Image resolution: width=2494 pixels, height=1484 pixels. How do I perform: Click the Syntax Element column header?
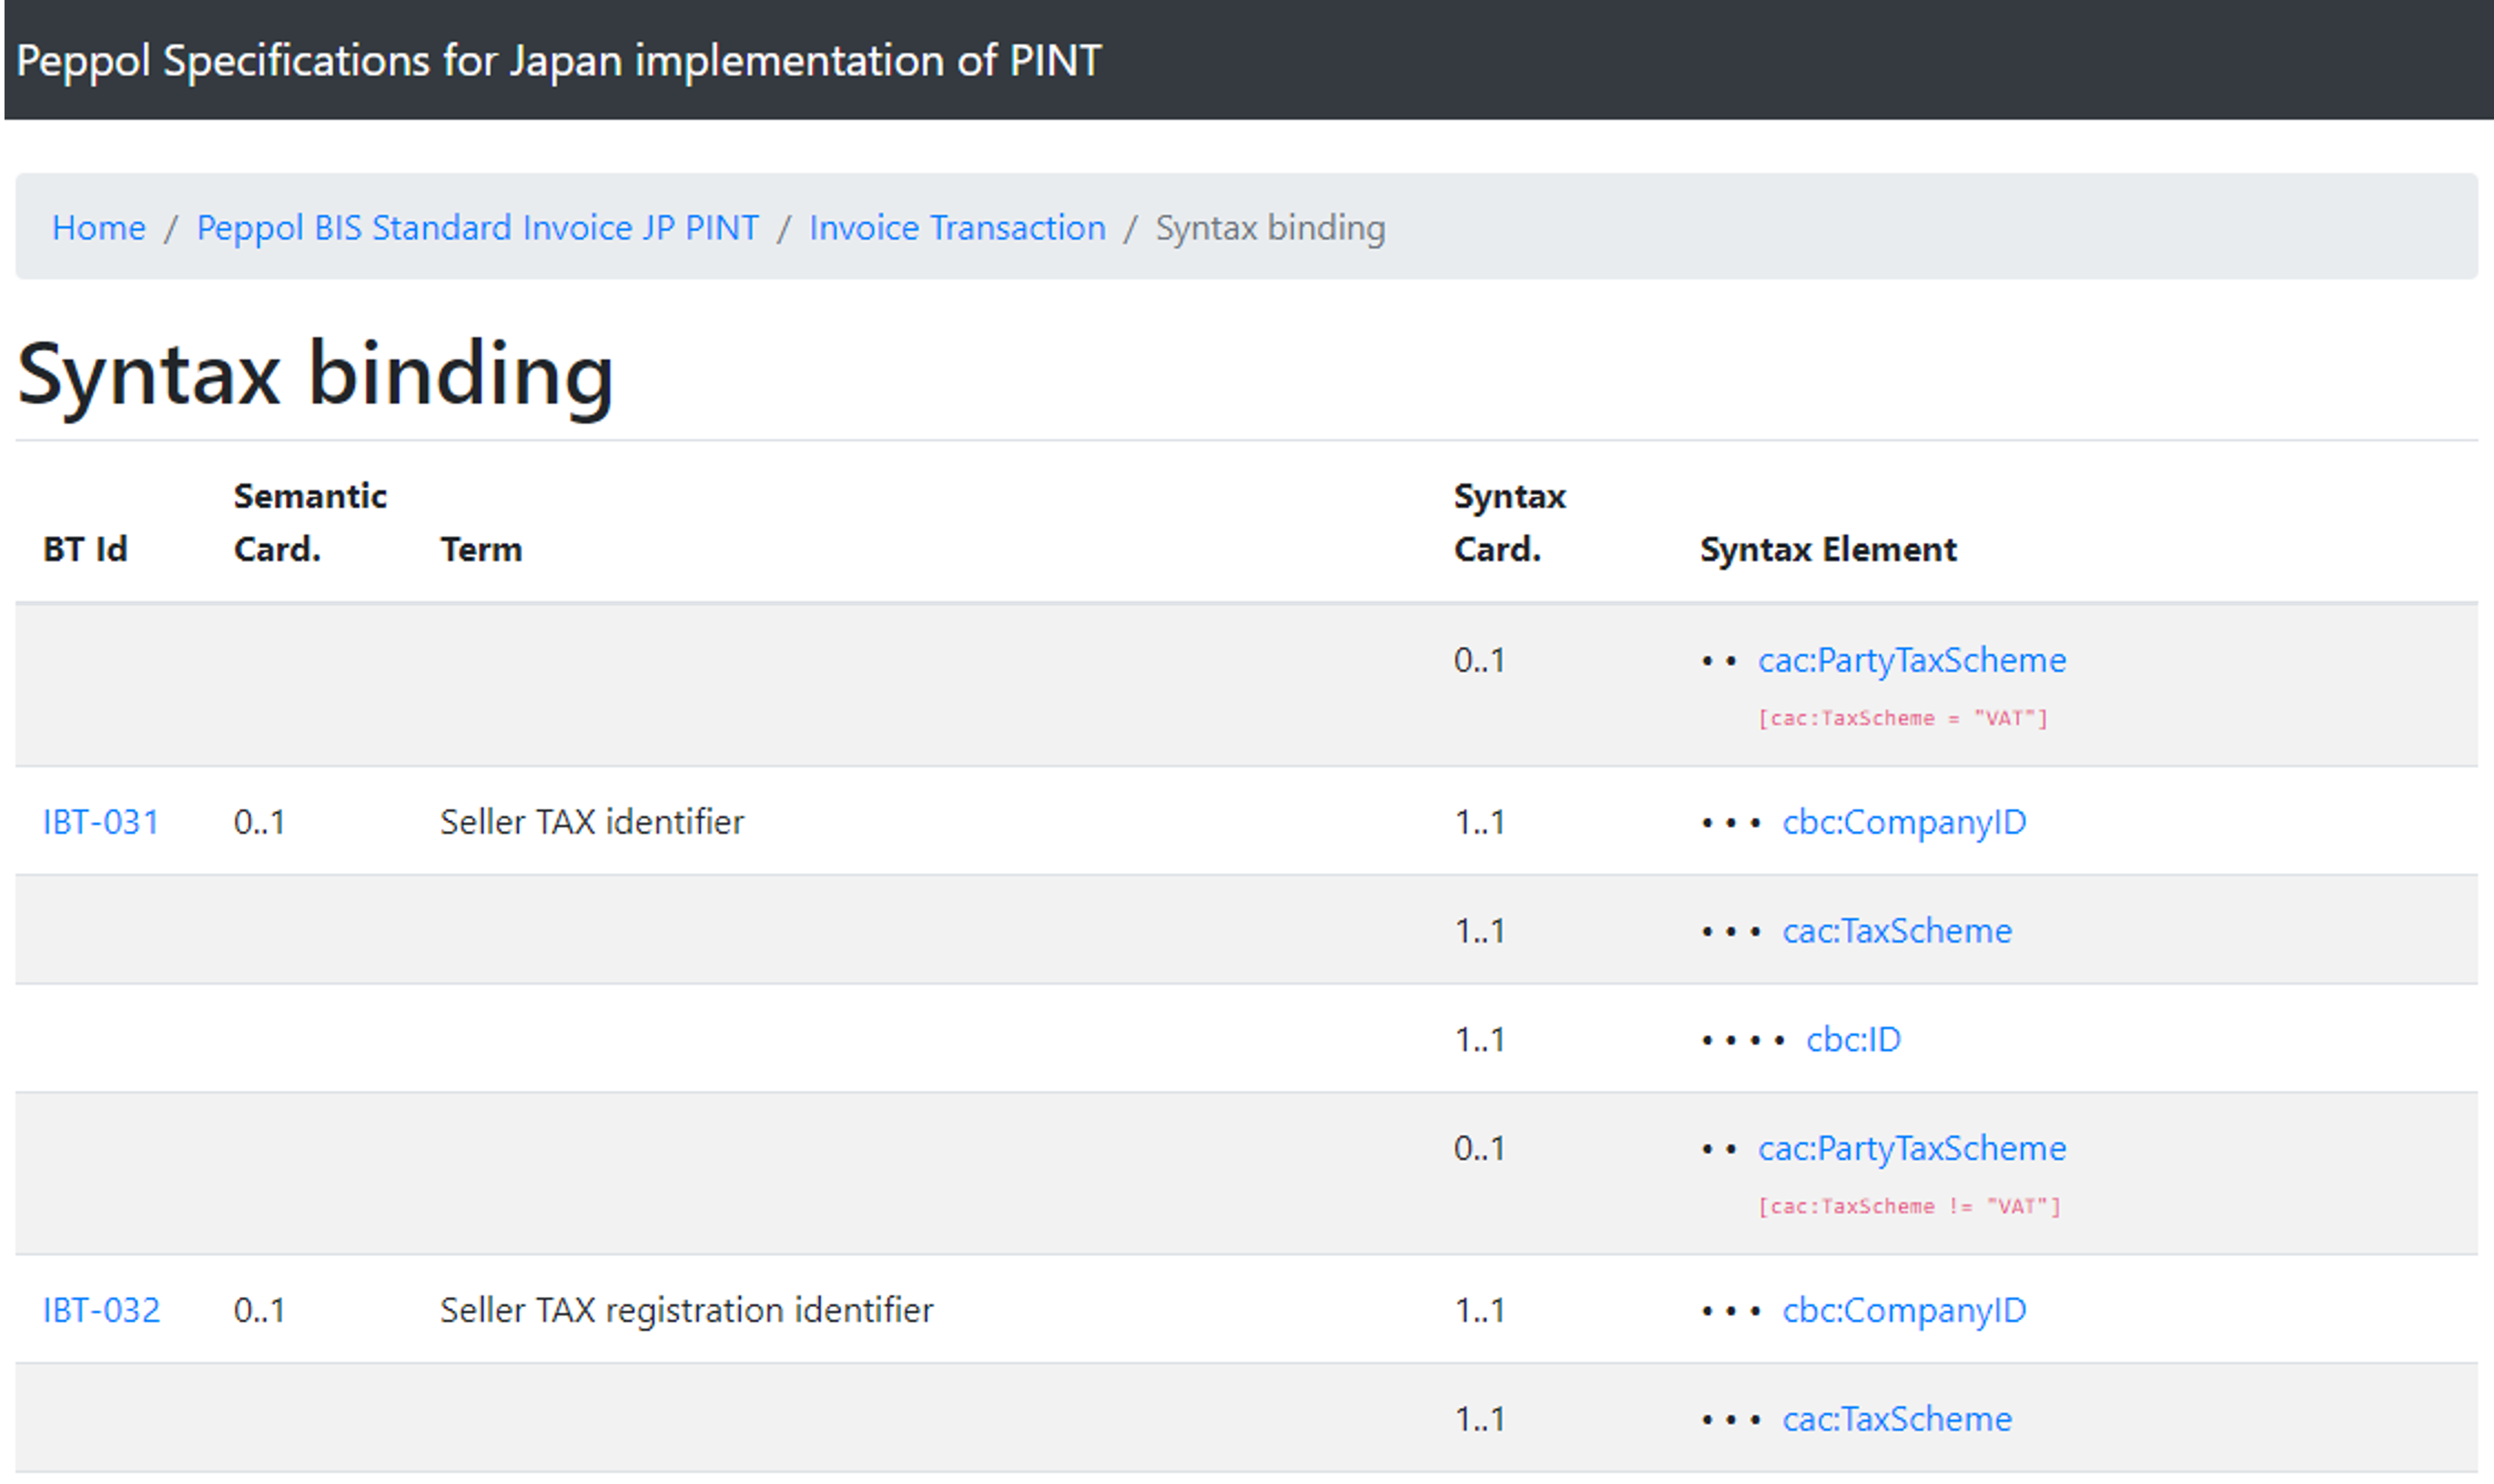tap(1828, 549)
